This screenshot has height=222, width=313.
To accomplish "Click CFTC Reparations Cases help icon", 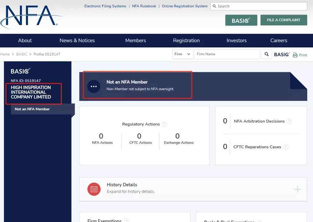I will tap(286, 147).
